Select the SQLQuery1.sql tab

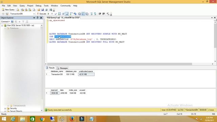[63, 18]
